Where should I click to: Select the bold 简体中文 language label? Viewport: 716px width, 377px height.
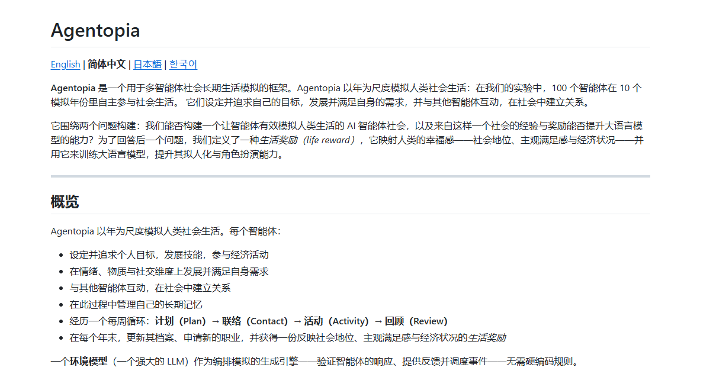107,65
